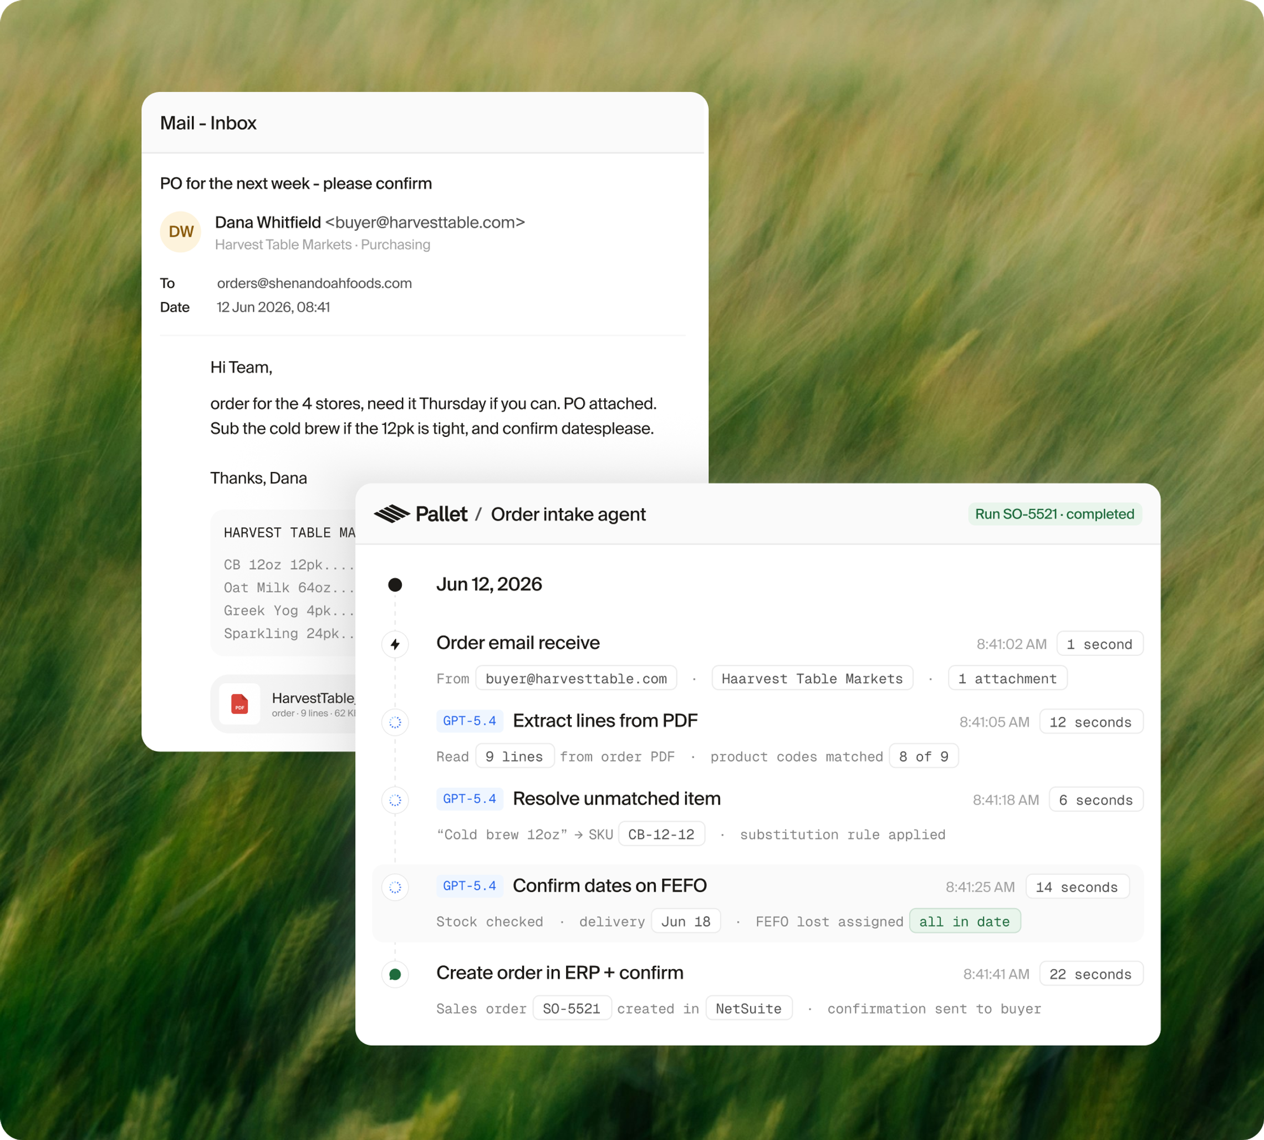Click the 1 second duration chip

tap(1100, 644)
